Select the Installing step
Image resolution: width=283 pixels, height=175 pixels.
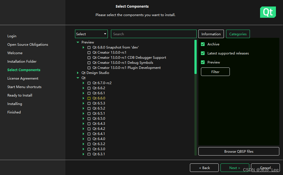(15, 104)
